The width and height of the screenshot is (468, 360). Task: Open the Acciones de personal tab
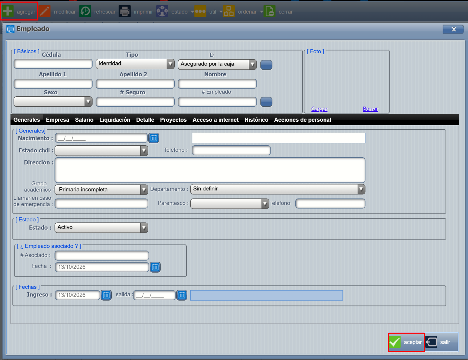303,120
